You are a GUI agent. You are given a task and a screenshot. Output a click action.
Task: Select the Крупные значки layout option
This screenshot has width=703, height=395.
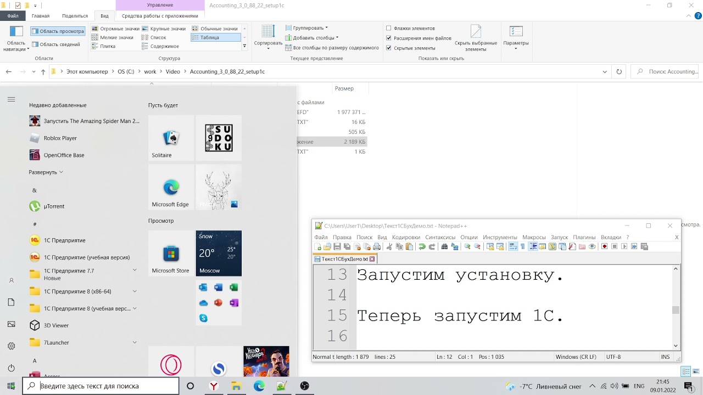(x=164, y=29)
